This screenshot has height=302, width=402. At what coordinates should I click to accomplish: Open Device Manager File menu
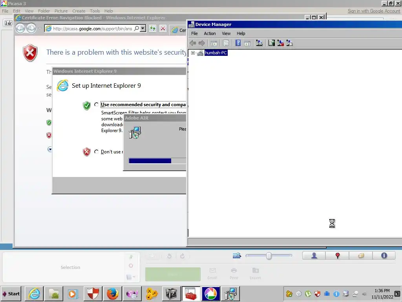tap(194, 33)
